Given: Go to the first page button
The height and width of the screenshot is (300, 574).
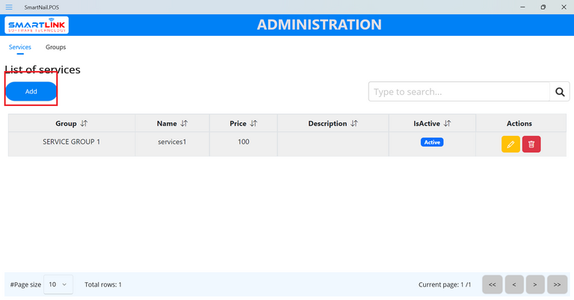Looking at the screenshot, I should pos(492,284).
